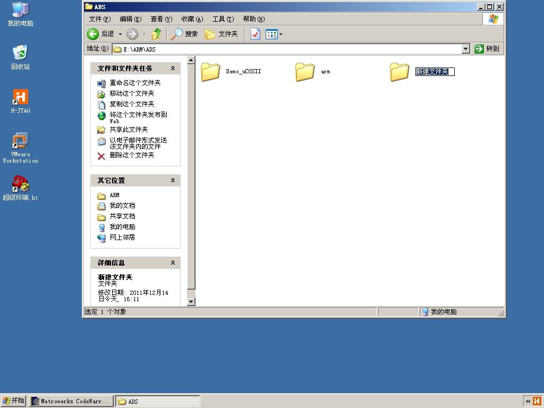Open the 编辑(E) menu
The width and height of the screenshot is (544, 408).
point(131,19)
